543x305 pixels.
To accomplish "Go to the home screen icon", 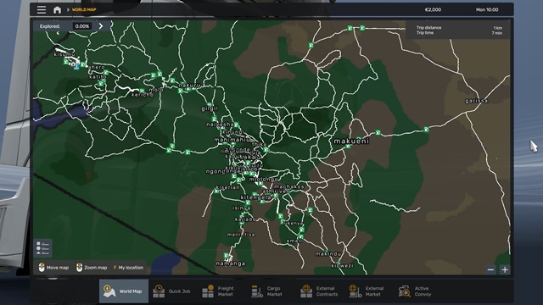I will pos(57,9).
